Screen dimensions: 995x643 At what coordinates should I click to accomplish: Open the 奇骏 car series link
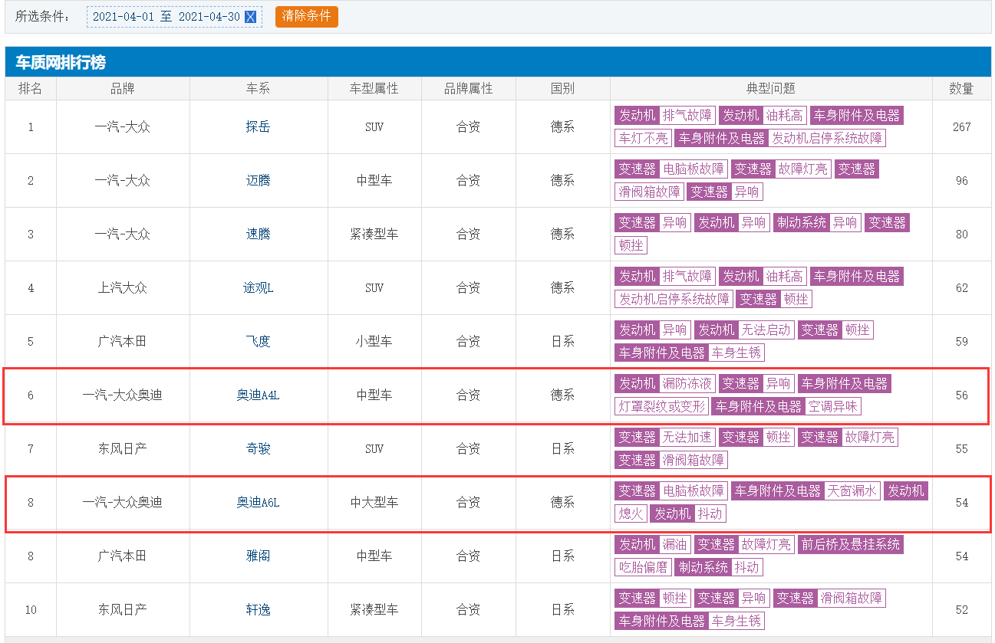coord(259,449)
